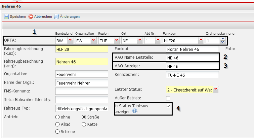
Task: Enable the Außer Betrieb checkbox
Action: pyautogui.click(x=168, y=98)
